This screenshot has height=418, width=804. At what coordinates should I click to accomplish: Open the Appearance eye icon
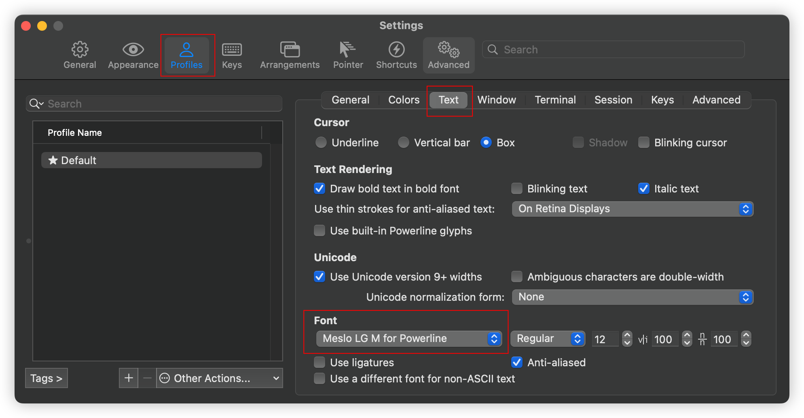tap(133, 50)
